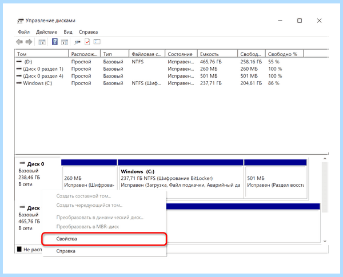Select the Windows (C:) partition block

point(181,179)
